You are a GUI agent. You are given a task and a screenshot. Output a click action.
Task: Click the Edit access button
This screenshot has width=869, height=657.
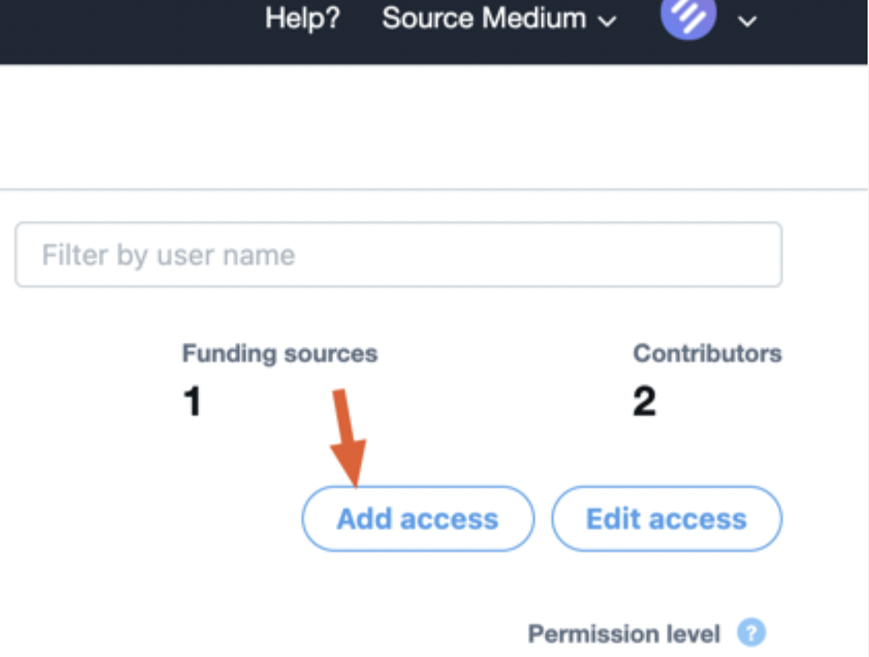[x=666, y=519]
